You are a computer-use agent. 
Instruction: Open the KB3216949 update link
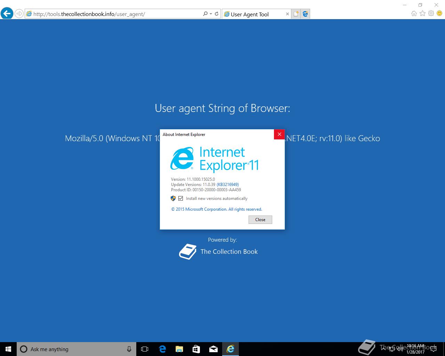click(228, 185)
